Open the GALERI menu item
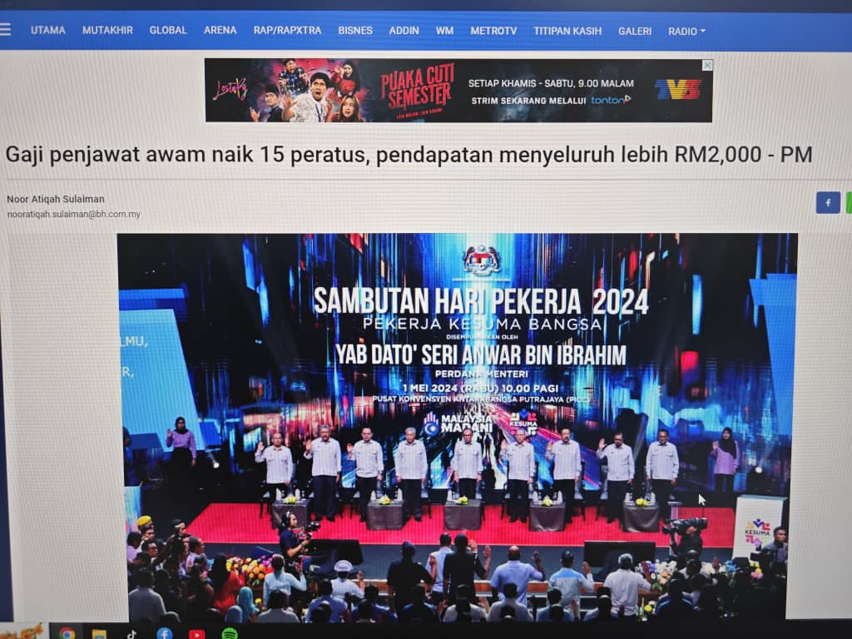The height and width of the screenshot is (639, 852). 635,32
